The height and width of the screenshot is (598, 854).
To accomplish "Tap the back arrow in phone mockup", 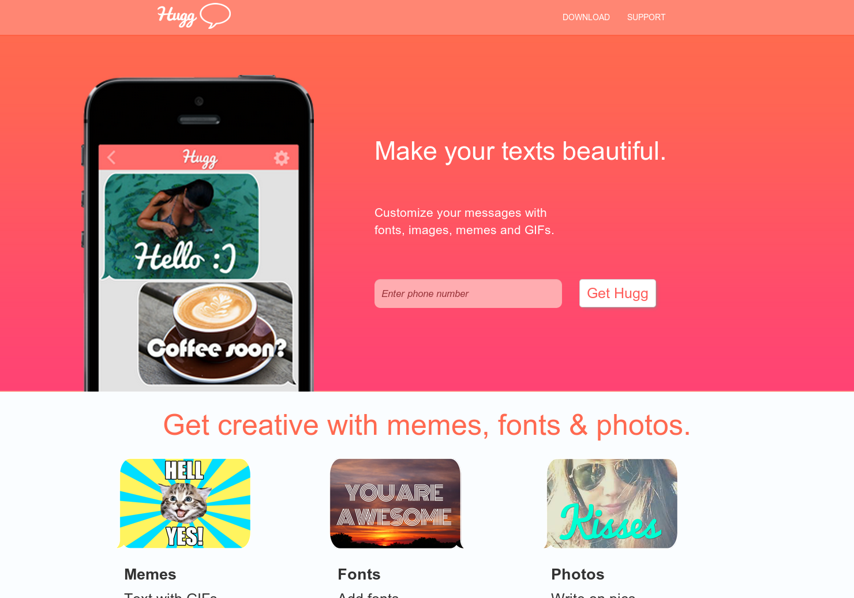I will tap(111, 157).
